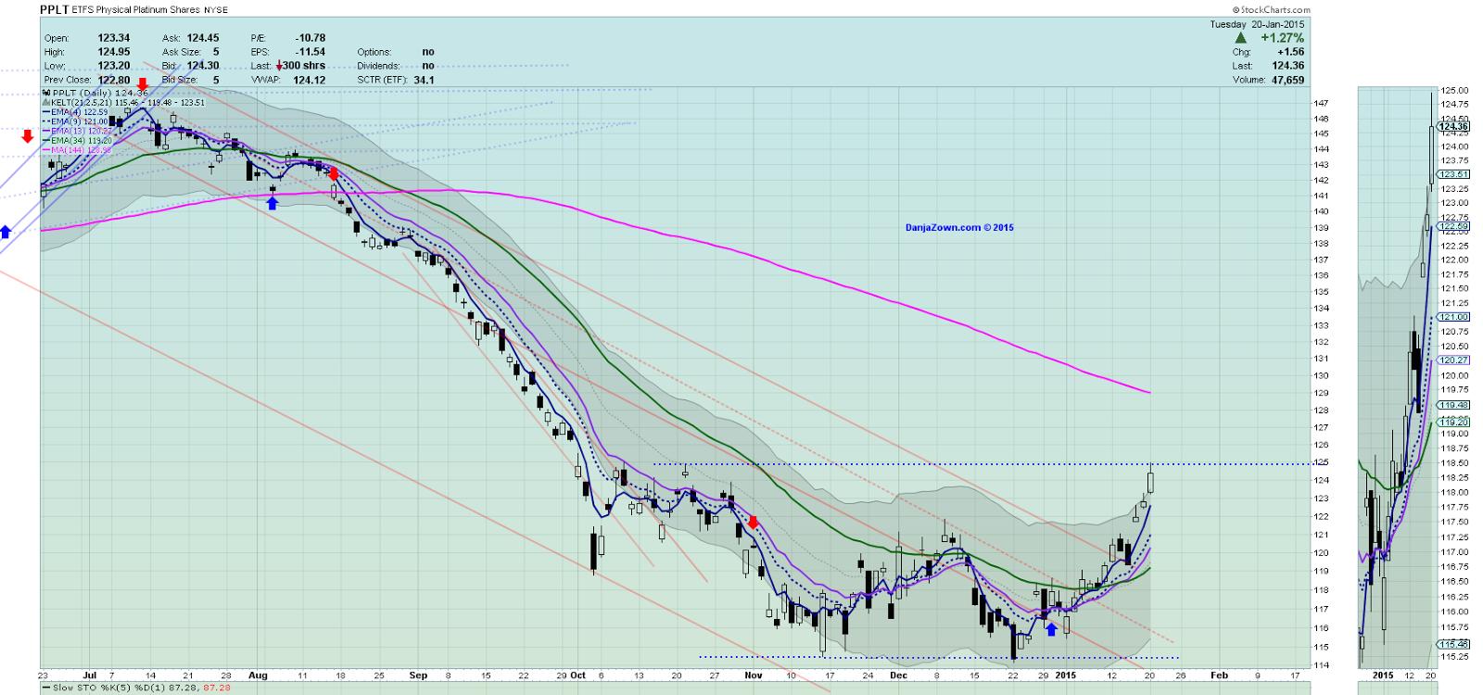Select the EMA(9) 121.00 legend entry

80,121
